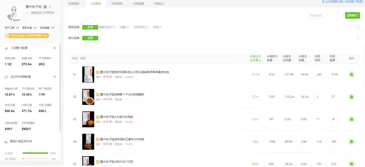The image size is (365, 167).
Task: Open the 如何查看抖音小店的推广数据 help link
Action: coord(345,1)
